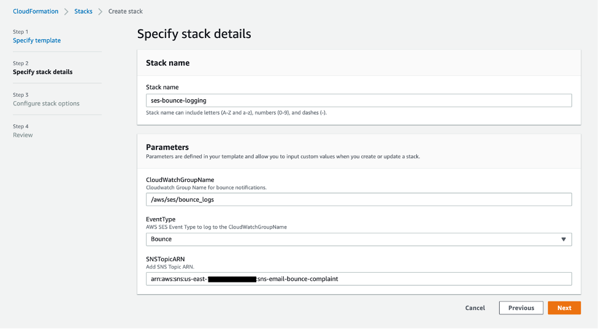
Task: Open the EventType Bounce dropdown
Action: (x=358, y=239)
